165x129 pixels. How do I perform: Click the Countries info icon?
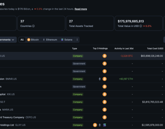tap(33, 26)
